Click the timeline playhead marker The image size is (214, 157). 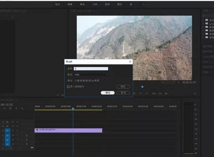click(73, 109)
